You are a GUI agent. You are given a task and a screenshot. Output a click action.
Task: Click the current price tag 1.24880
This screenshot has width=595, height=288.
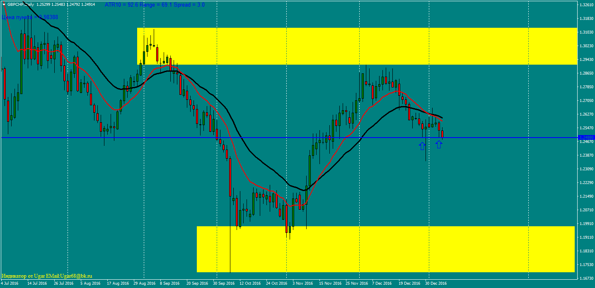pos(586,137)
